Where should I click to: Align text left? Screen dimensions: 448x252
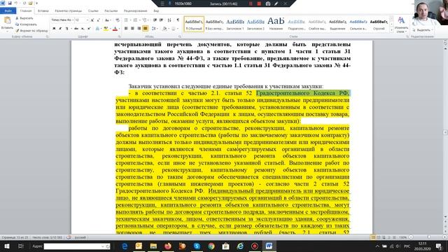coord(126,29)
